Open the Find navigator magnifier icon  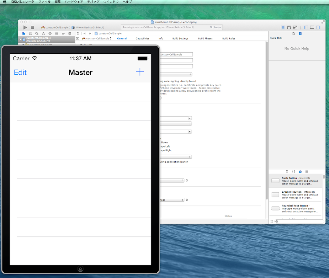[37, 34]
